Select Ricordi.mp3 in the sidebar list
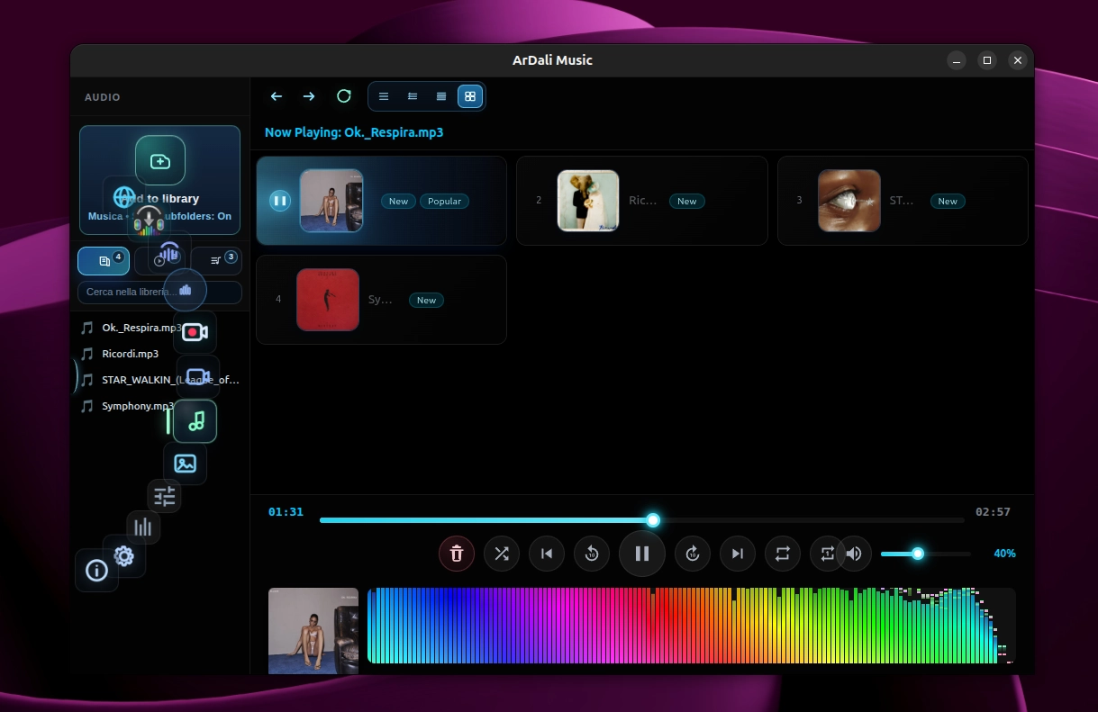Image resolution: width=1098 pixels, height=712 pixels. [160, 354]
